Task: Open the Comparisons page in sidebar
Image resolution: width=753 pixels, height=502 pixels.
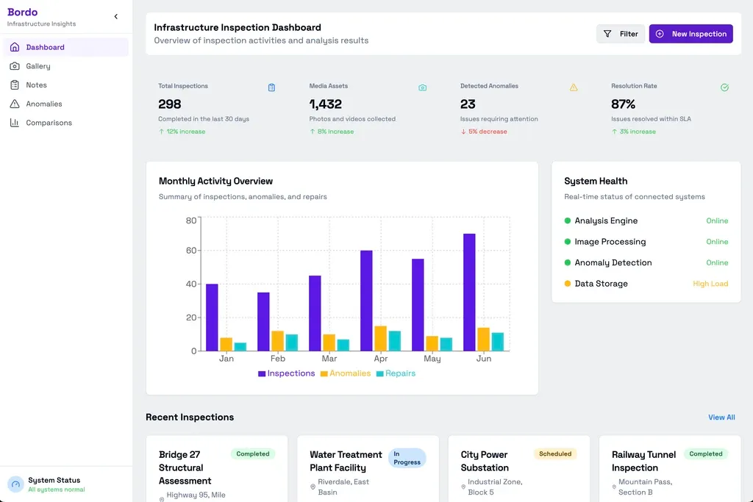Action: [49, 123]
